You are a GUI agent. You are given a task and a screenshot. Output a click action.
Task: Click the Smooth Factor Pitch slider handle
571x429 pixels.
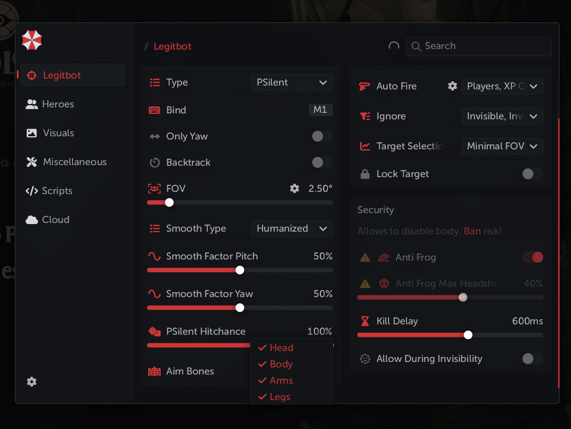pyautogui.click(x=240, y=270)
